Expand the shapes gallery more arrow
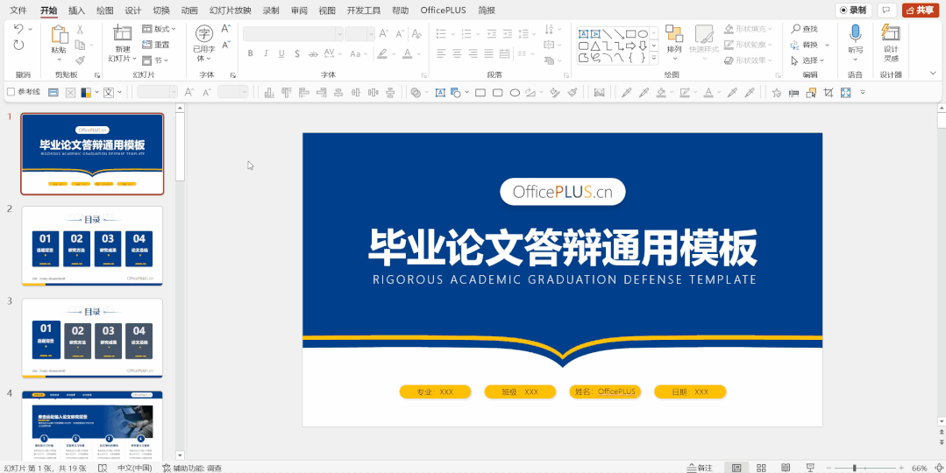 pos(655,58)
